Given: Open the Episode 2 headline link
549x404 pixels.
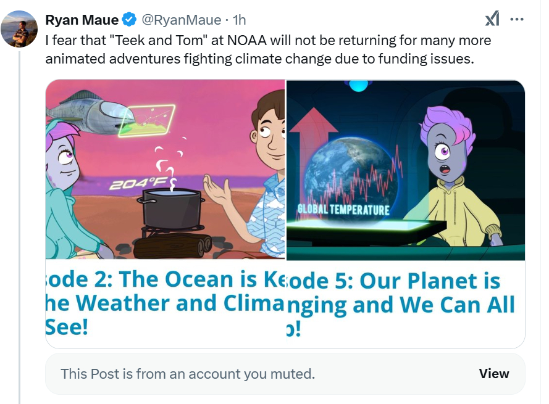Looking at the screenshot, I should [x=165, y=303].
